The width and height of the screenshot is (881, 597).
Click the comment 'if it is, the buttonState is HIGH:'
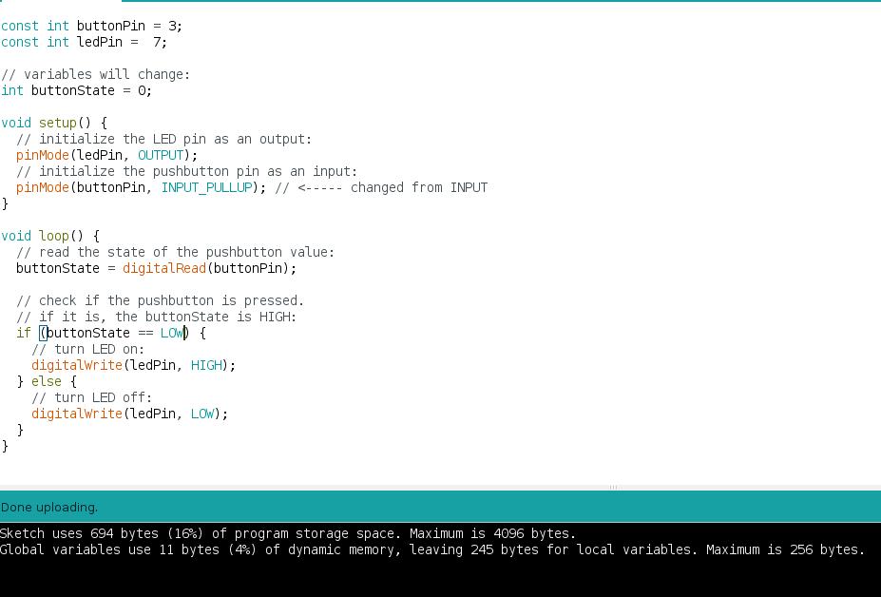156,318
